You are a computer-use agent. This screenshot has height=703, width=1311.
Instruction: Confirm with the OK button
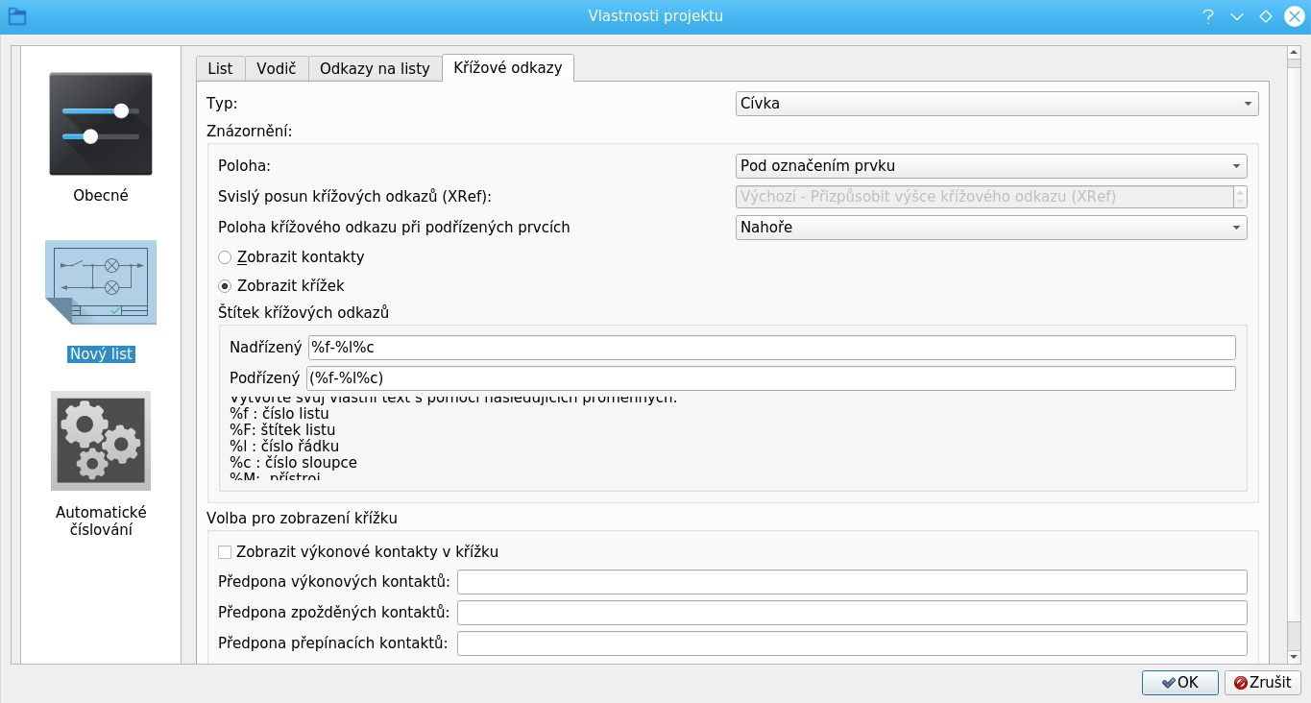[1179, 682]
